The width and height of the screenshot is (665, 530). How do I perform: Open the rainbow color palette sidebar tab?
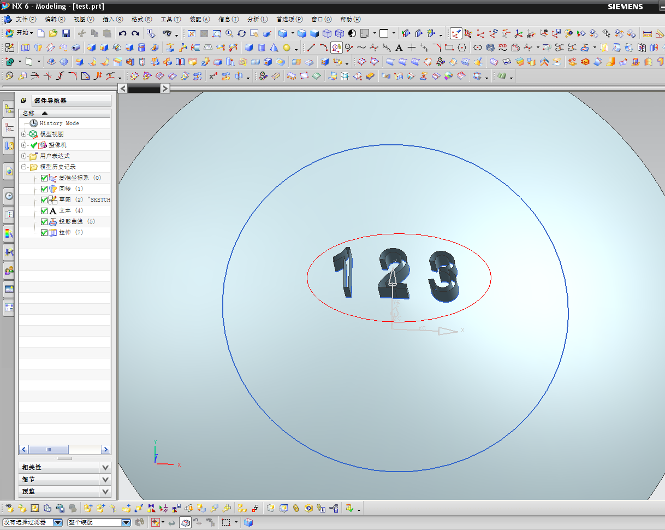pos(9,234)
